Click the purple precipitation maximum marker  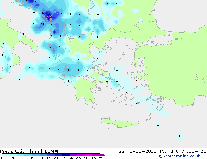[49, 17]
